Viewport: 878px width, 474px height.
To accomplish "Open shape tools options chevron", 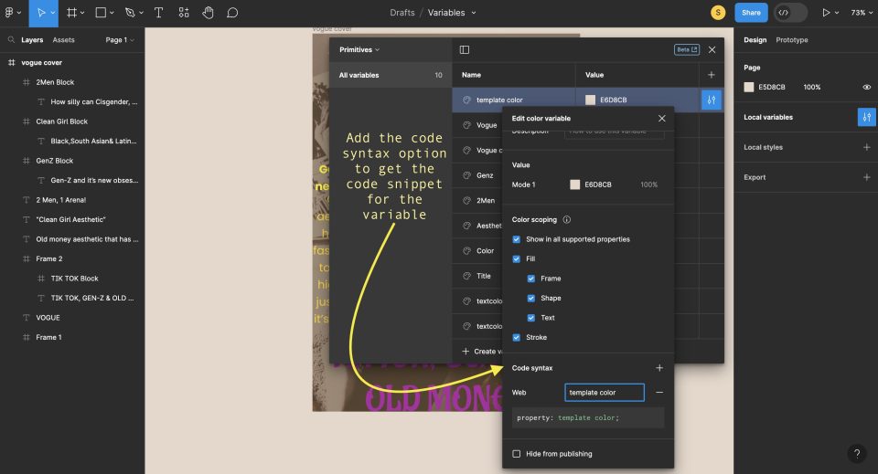I will [x=112, y=12].
